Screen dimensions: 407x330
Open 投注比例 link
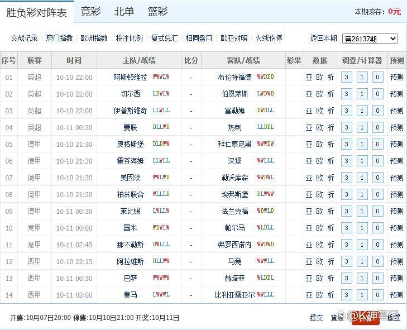click(x=129, y=38)
